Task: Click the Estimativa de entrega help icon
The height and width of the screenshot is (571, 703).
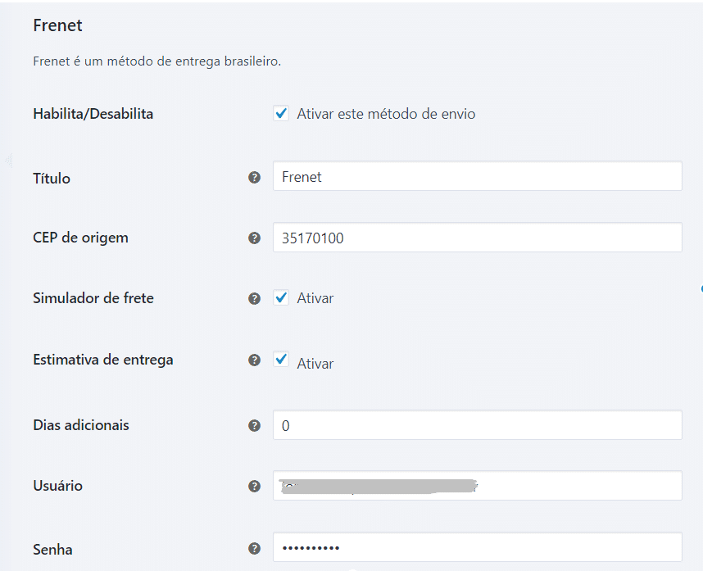Action: pyautogui.click(x=254, y=360)
